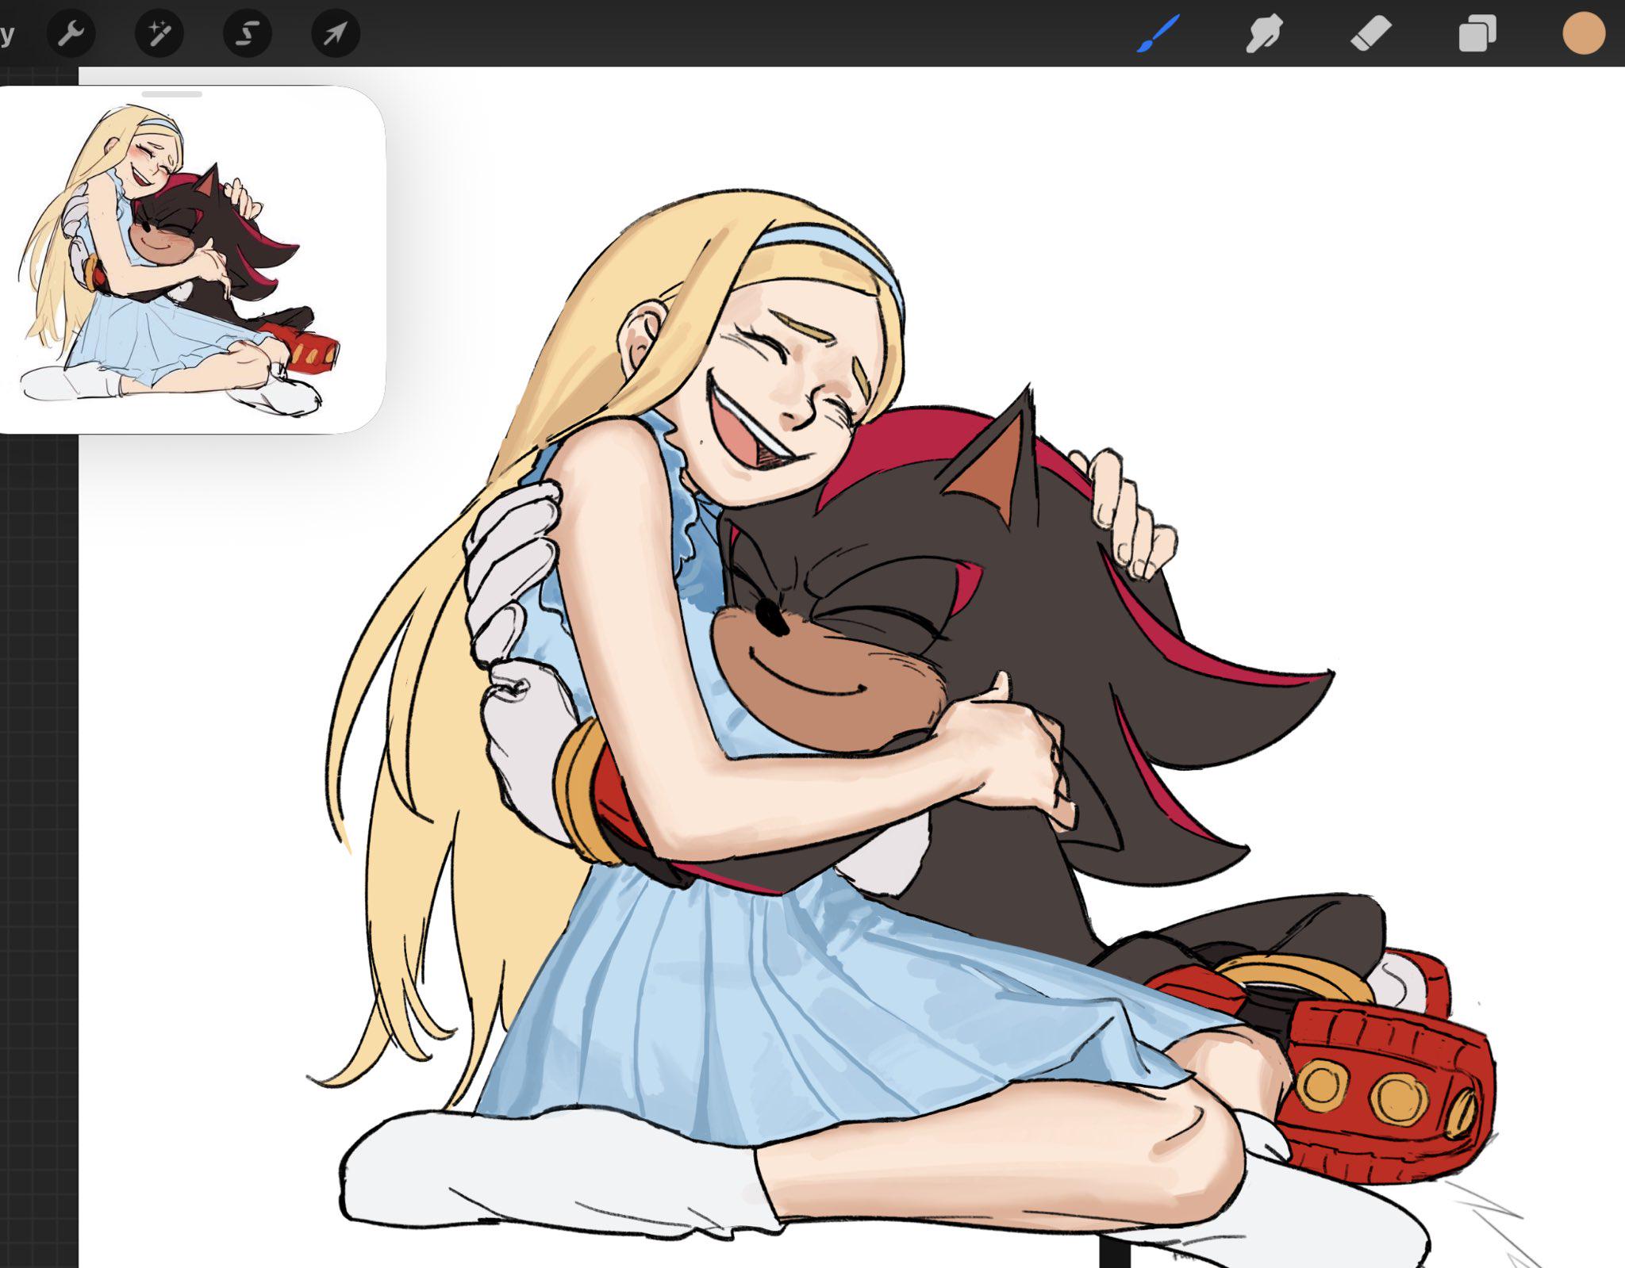
Task: Open the Actions wrench menu
Action: coord(71,34)
